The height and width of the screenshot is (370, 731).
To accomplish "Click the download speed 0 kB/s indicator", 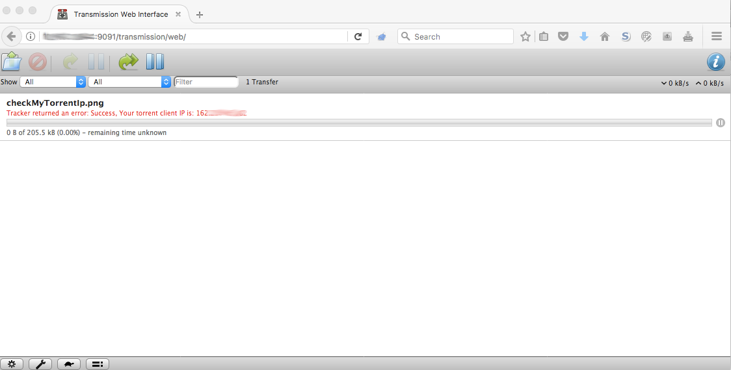I will click(x=674, y=83).
